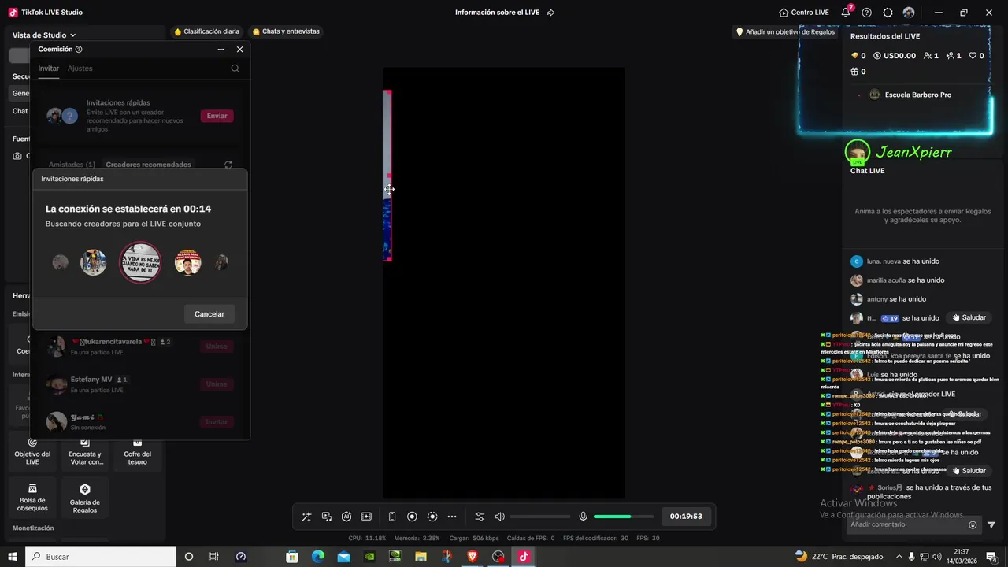Open the notifications bell with 7 badge
This screenshot has width=1008, height=567.
847,12
